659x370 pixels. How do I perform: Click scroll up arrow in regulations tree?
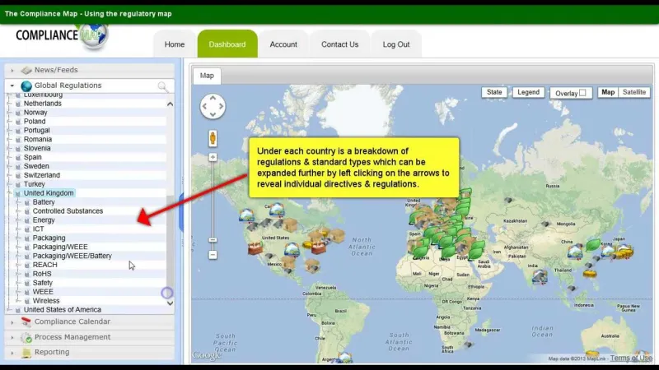(170, 104)
